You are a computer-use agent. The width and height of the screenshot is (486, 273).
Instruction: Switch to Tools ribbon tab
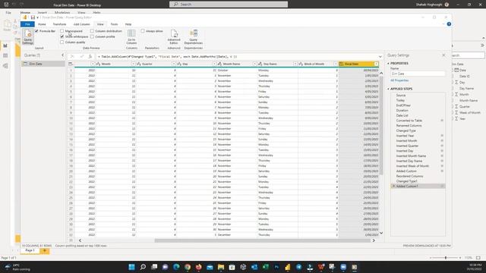pos(114,24)
